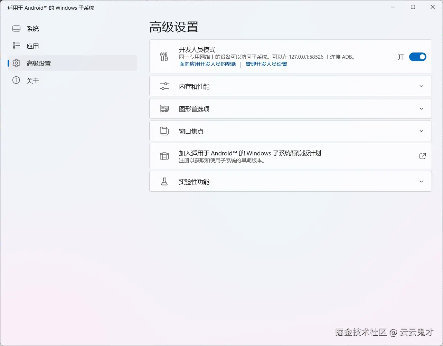Expand 图形首选项 with its chevron
This screenshot has height=346, width=443.
click(421, 109)
